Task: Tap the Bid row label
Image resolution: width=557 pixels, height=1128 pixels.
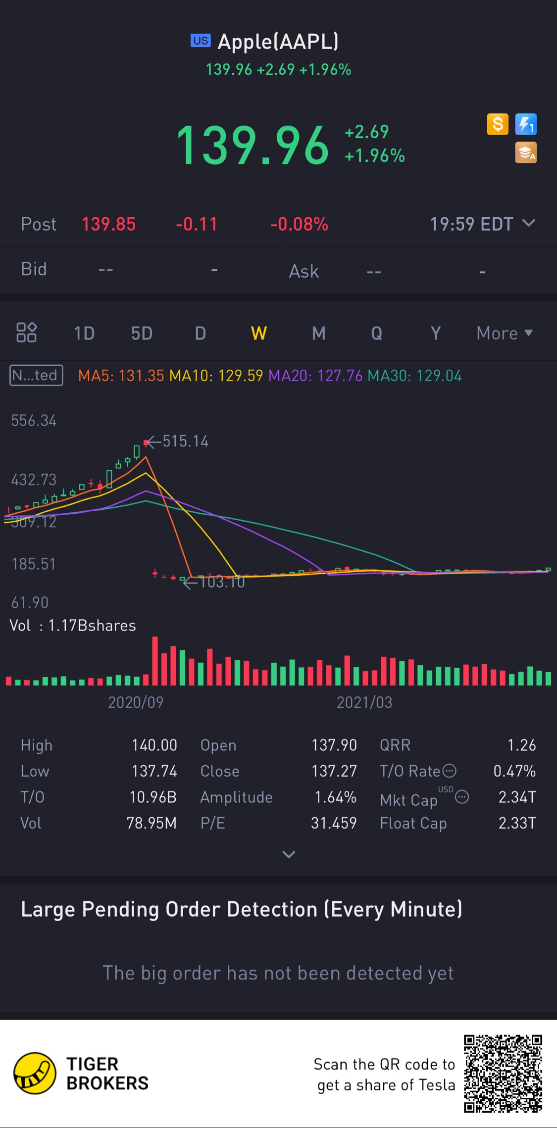Action: (34, 269)
